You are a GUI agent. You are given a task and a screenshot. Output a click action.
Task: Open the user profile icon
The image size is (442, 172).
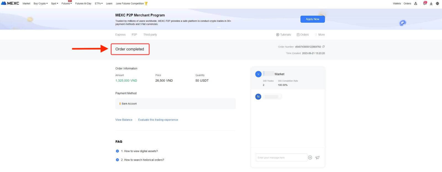(x=415, y=4)
